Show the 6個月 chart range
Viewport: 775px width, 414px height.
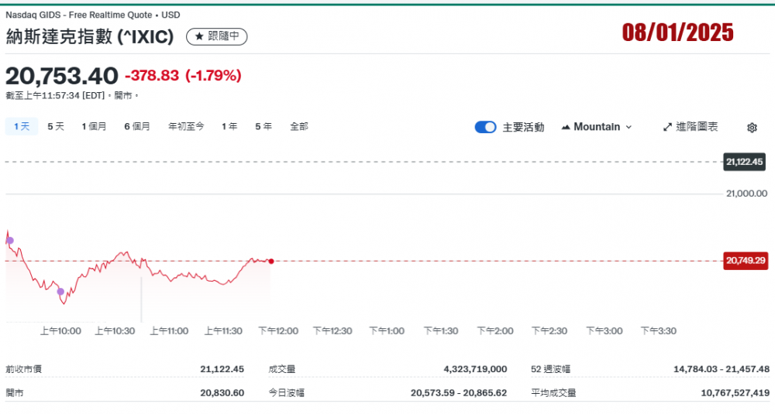pyautogui.click(x=137, y=126)
